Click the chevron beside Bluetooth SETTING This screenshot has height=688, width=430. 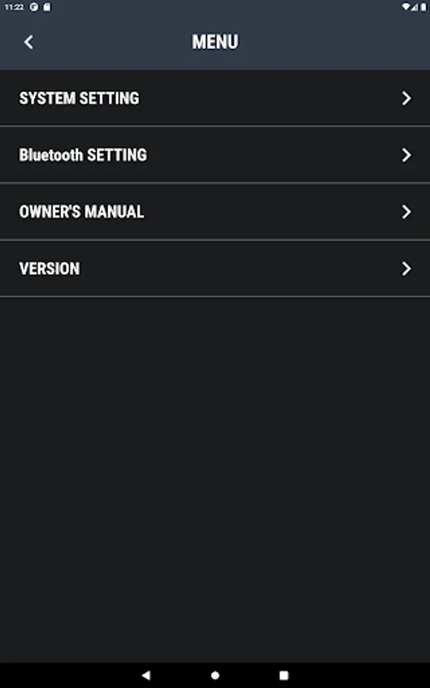click(406, 155)
